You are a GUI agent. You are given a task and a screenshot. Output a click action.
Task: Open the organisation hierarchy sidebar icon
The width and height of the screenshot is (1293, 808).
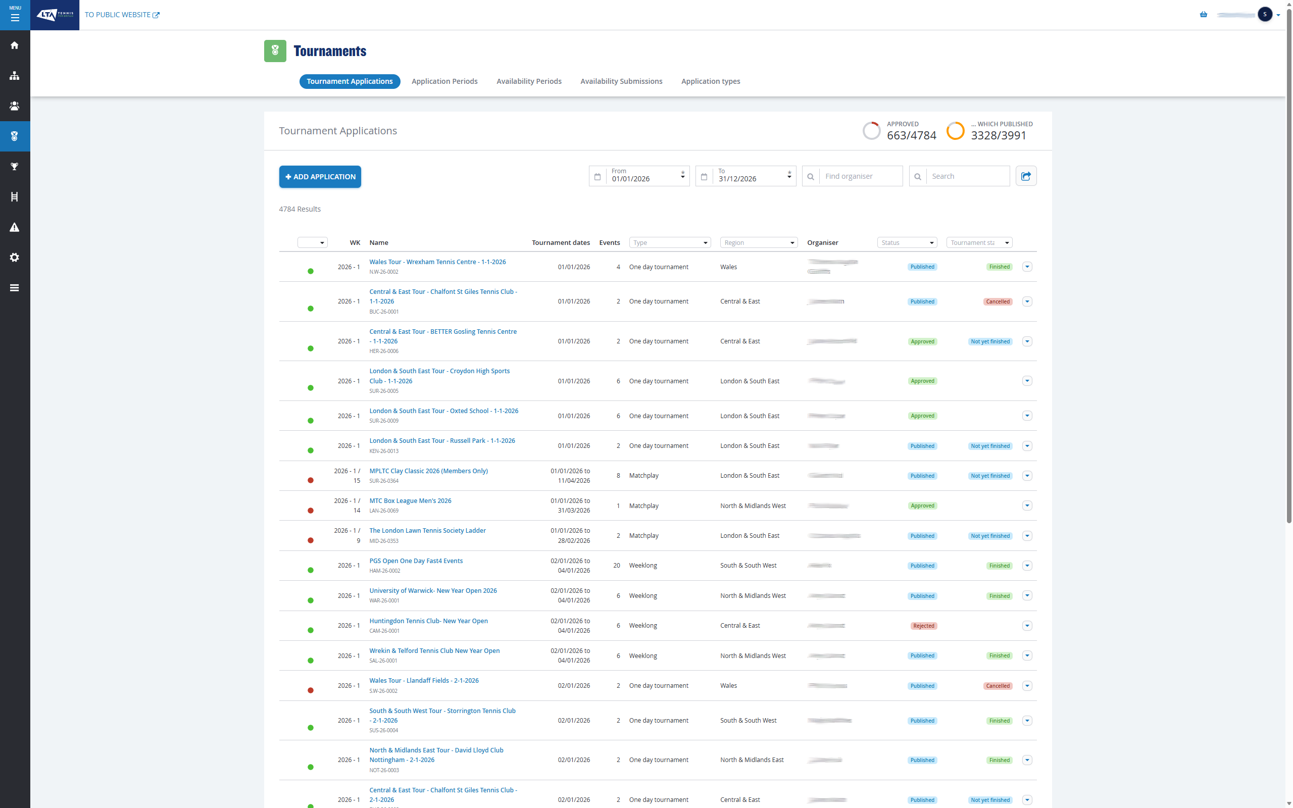click(x=15, y=76)
